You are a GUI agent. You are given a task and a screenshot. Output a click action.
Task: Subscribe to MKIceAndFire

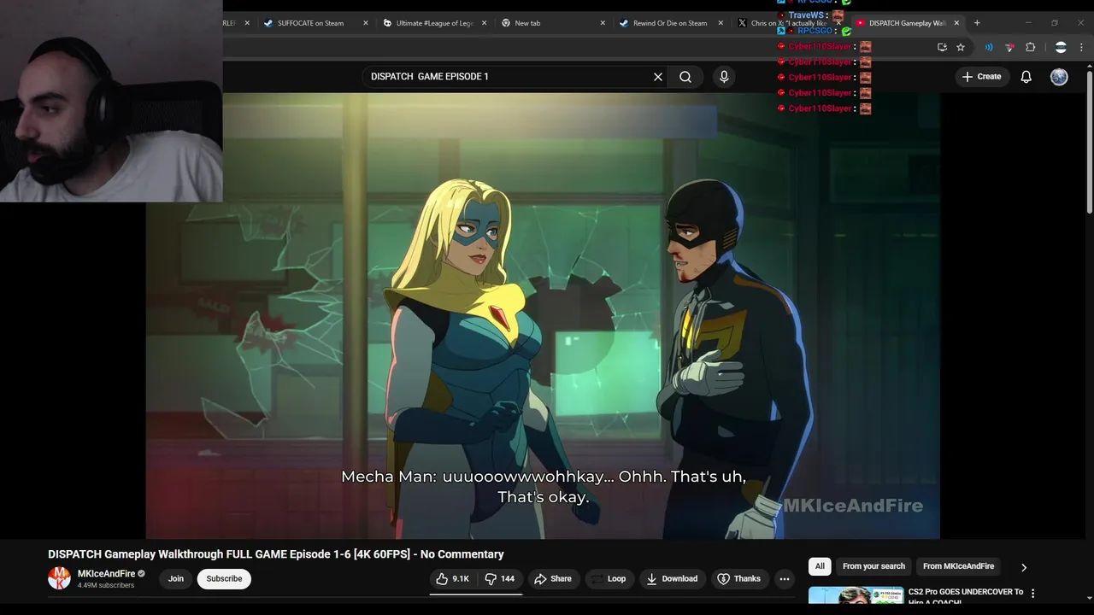point(224,579)
